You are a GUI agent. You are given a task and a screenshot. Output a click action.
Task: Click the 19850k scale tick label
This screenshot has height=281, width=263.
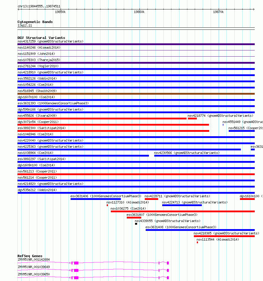[60, 12]
